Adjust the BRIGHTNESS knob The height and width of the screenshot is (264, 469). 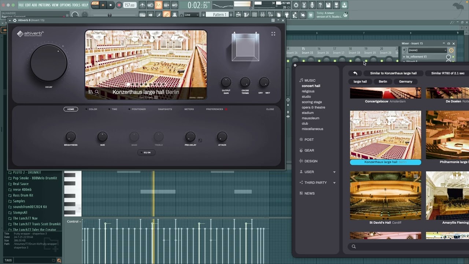(x=71, y=137)
